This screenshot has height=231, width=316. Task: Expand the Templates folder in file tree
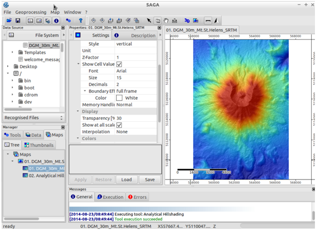(x=13, y=53)
